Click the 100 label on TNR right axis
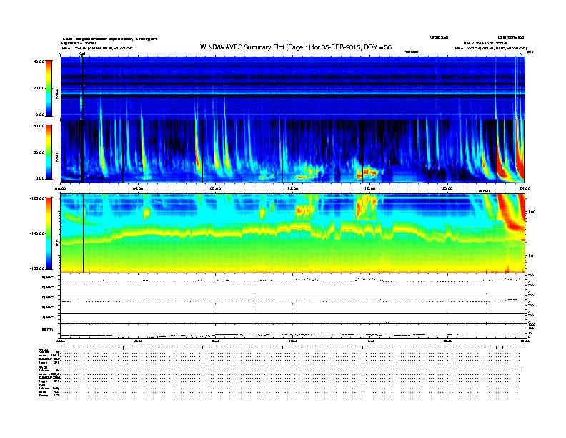 [532, 212]
